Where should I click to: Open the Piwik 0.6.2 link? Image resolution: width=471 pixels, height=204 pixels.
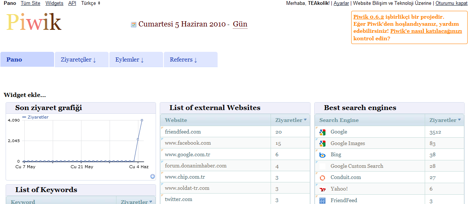pos(369,17)
